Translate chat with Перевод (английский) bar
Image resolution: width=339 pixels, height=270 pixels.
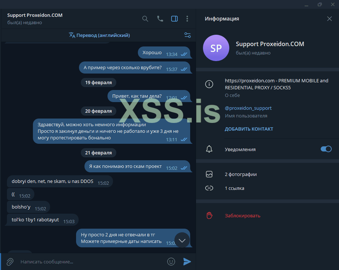[99, 35]
